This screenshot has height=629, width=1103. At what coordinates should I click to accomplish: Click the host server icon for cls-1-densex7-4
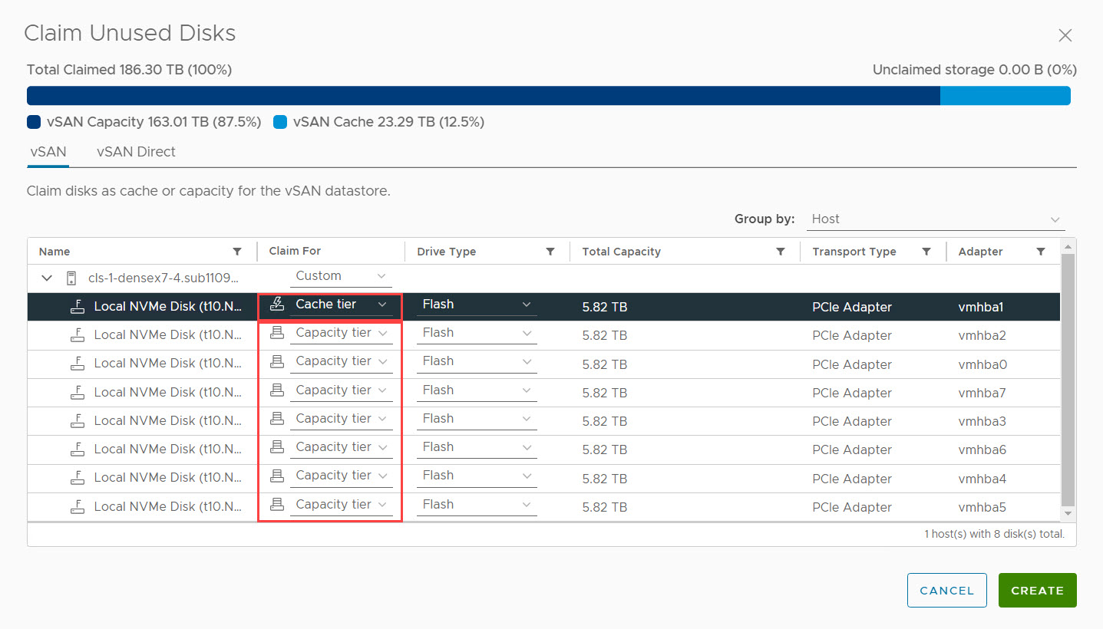coord(71,278)
